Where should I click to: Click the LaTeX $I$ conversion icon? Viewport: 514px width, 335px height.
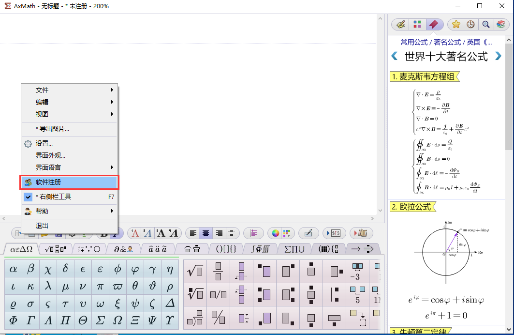pyautogui.click(x=334, y=233)
